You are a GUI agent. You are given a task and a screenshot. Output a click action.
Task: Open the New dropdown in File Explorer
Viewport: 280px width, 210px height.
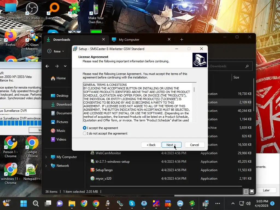click(x=56, y=51)
